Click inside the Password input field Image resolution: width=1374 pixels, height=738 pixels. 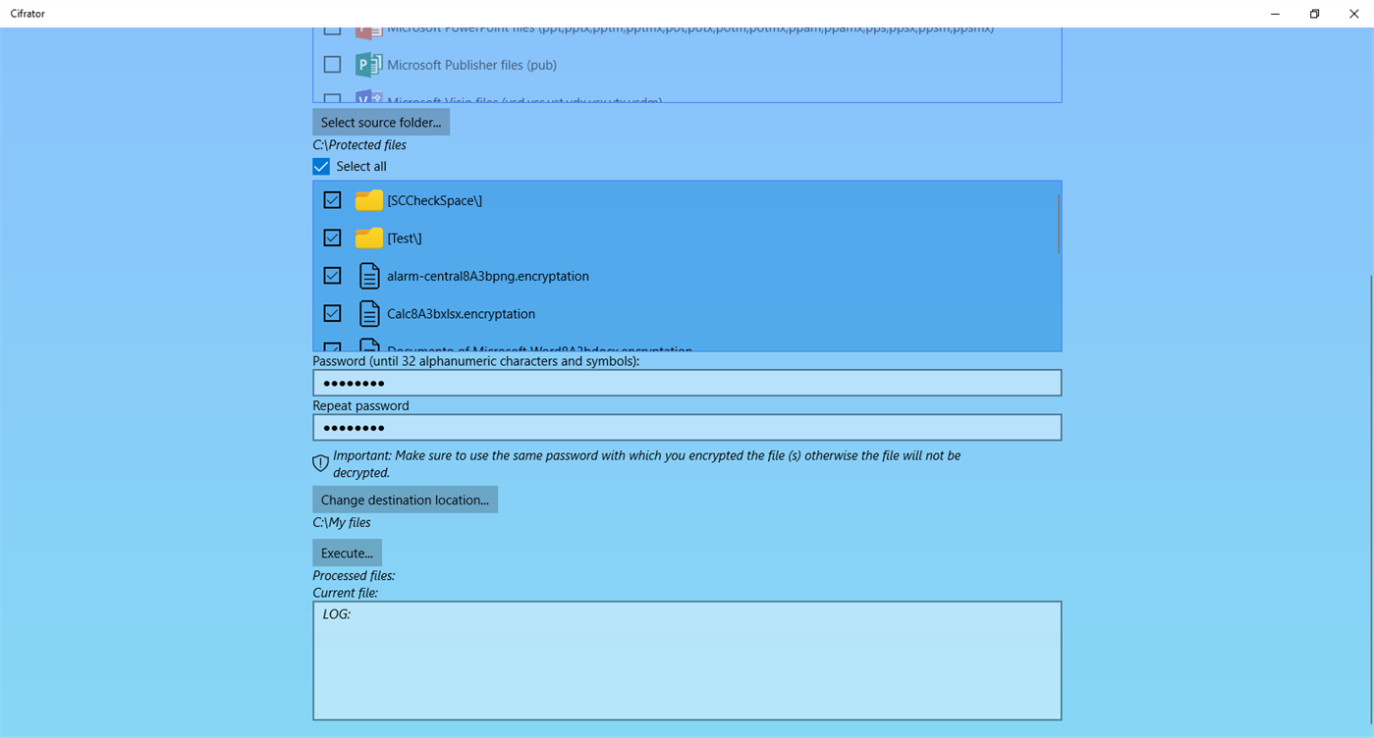(x=687, y=382)
